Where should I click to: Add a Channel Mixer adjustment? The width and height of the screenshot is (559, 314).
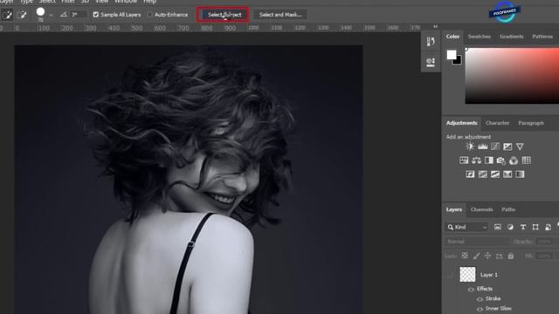[514, 160]
